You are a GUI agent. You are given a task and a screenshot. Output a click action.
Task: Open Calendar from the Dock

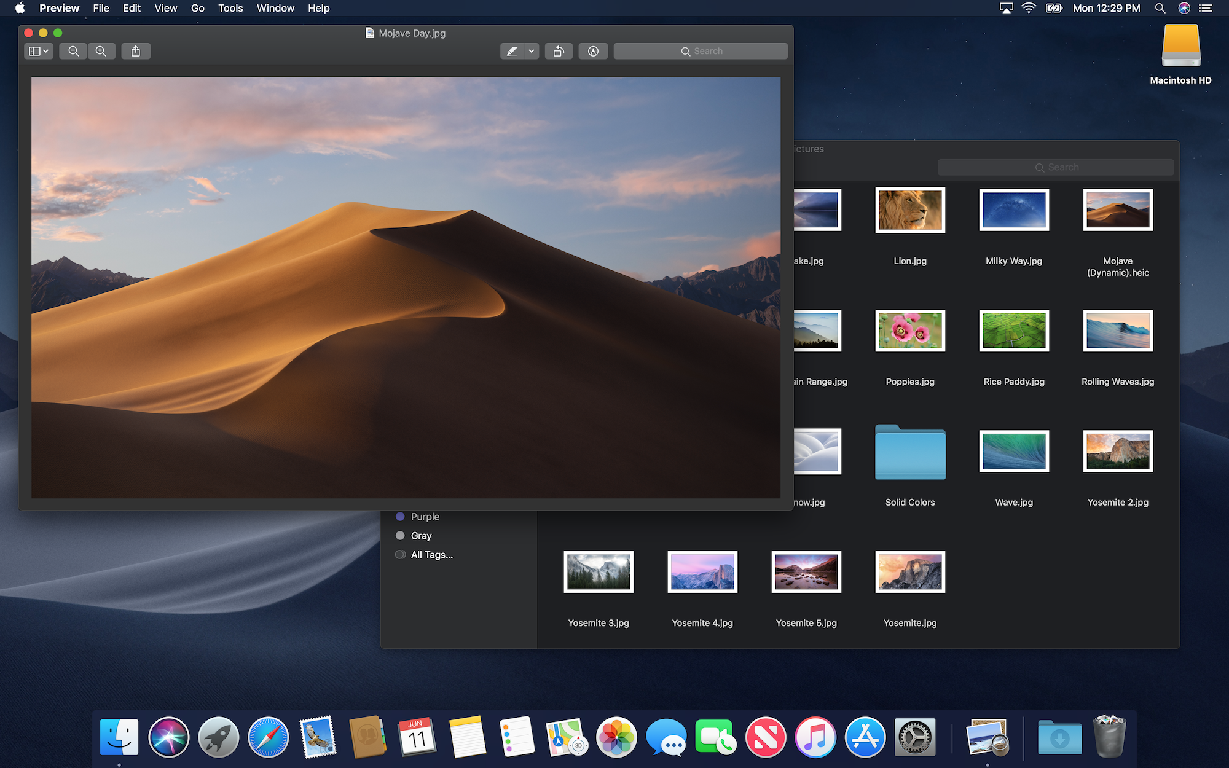[x=417, y=737]
